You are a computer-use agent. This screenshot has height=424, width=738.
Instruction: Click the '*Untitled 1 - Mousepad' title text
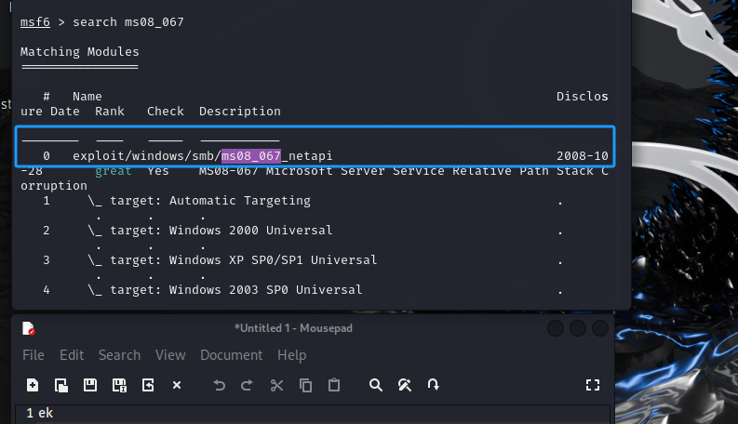(294, 328)
